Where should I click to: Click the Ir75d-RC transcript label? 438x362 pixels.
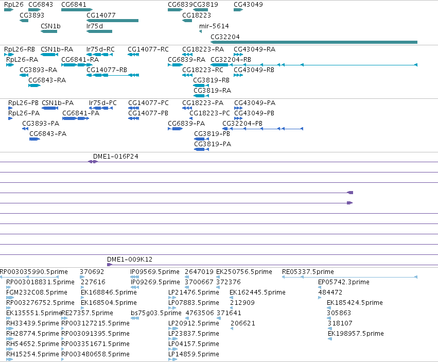(x=100, y=49)
